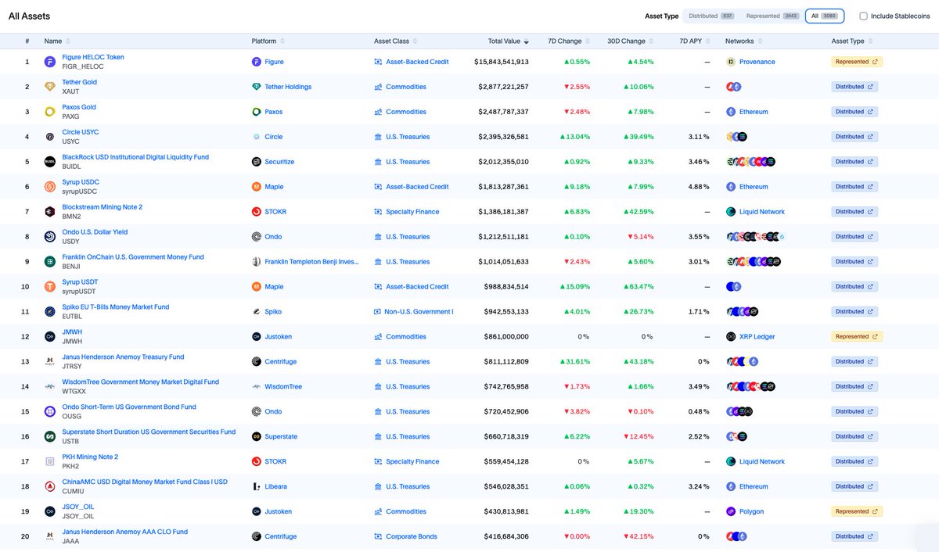The width and height of the screenshot is (939, 552).
Task: Open Franklin Templeton Benji platform link
Action: pos(311,262)
